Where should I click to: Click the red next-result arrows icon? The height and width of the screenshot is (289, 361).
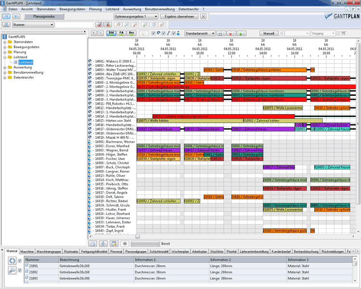pos(108,25)
